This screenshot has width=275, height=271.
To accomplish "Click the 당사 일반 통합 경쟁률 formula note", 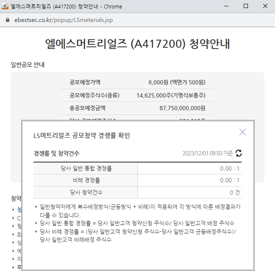I will (137, 223).
